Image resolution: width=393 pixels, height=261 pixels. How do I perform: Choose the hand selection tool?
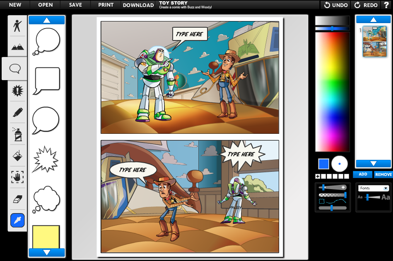[17, 177]
